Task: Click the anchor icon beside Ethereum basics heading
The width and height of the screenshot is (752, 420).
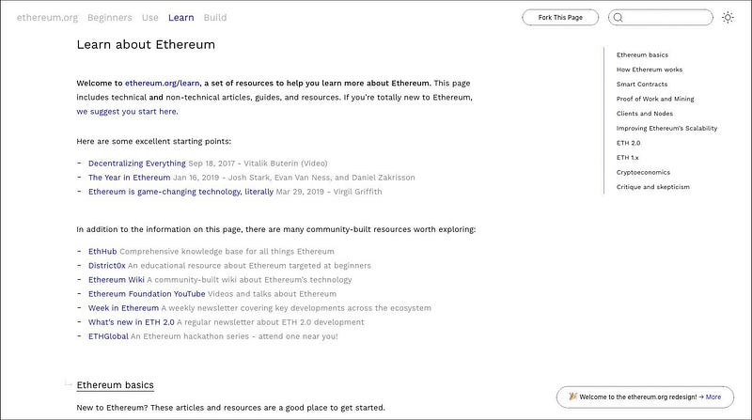Action: (x=68, y=383)
